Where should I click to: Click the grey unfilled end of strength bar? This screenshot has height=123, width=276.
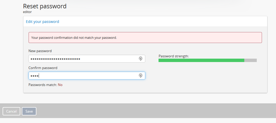[251, 60]
